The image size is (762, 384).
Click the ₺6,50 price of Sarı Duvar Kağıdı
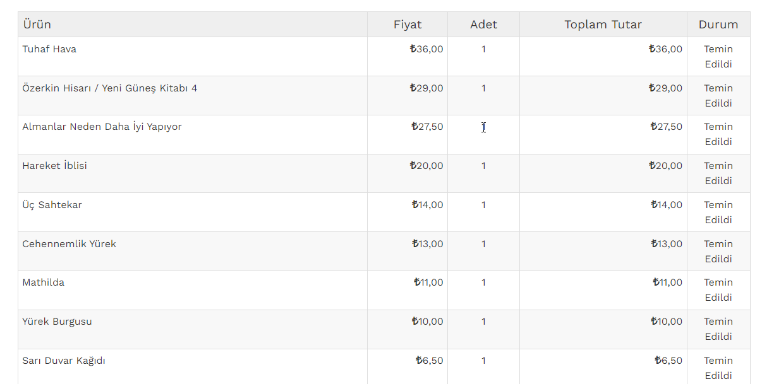[x=429, y=361]
